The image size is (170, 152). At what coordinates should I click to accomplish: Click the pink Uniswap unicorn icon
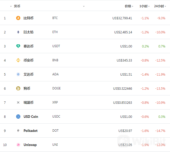[18, 145]
